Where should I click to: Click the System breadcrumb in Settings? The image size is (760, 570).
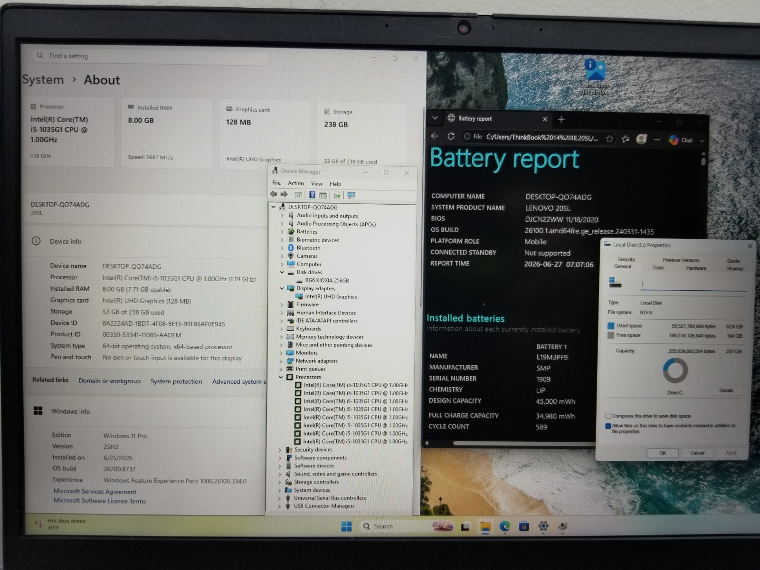(43, 80)
